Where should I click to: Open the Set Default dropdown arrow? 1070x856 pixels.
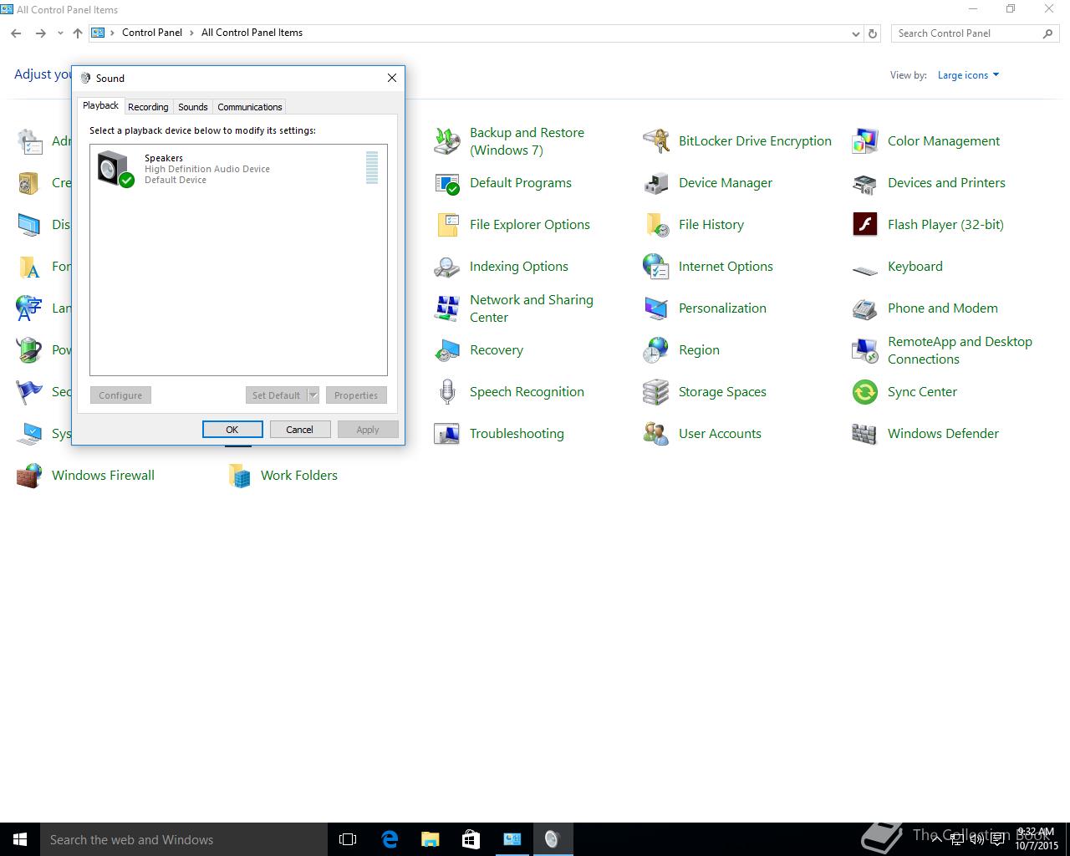coord(313,395)
